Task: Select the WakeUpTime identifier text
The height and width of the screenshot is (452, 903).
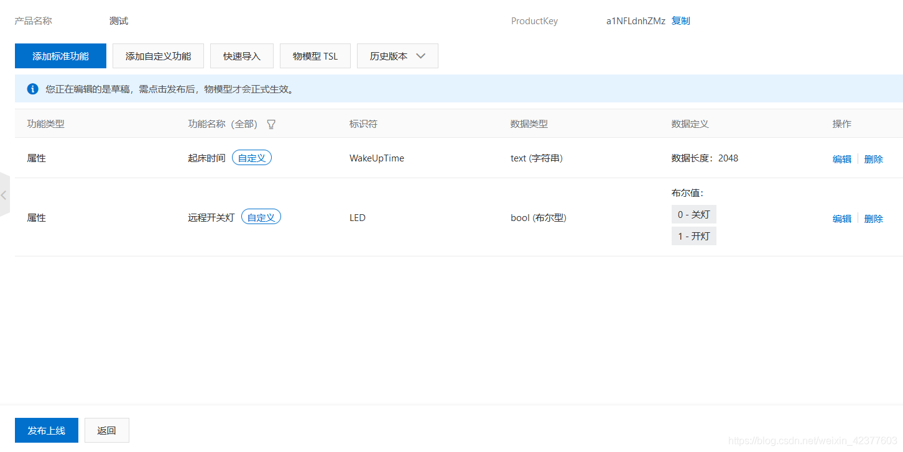Action: coord(377,158)
